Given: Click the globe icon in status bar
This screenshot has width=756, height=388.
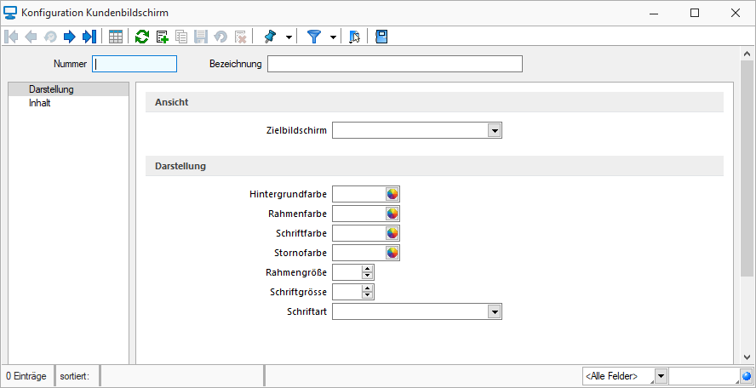Looking at the screenshot, I should point(747,376).
